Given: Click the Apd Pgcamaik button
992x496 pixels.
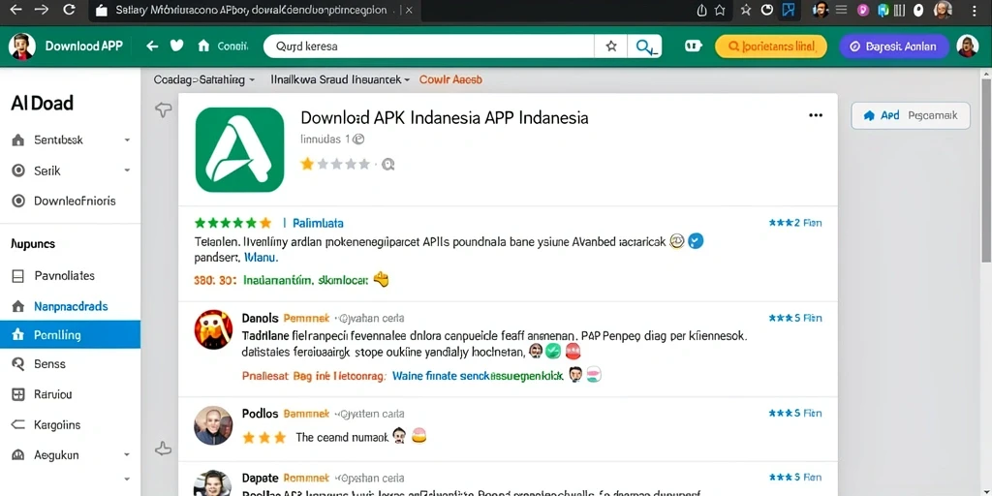Looking at the screenshot, I should click(911, 116).
